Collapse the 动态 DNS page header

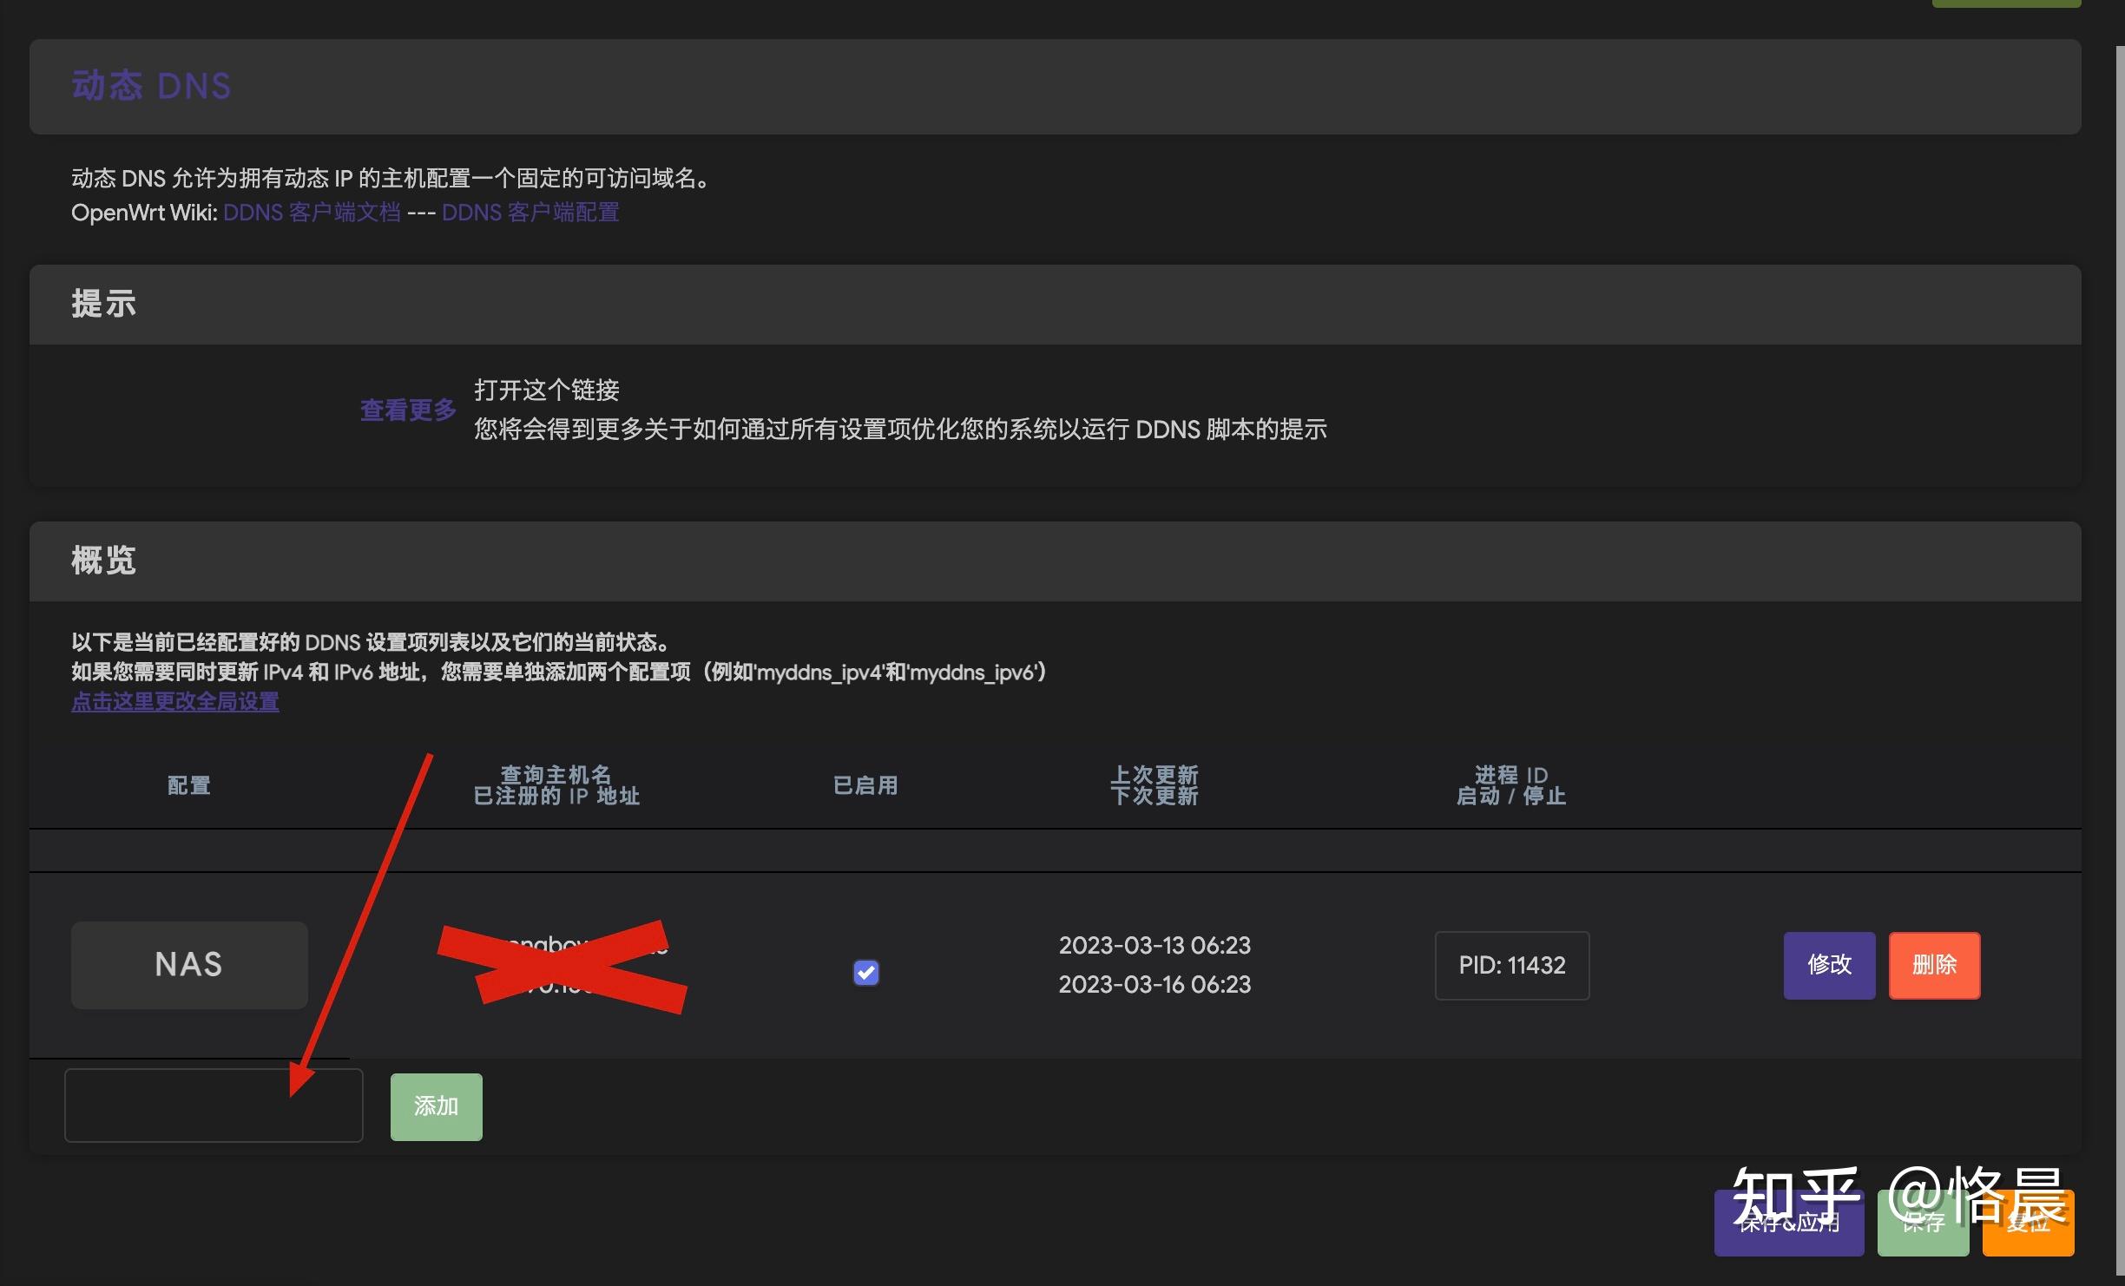tap(151, 86)
